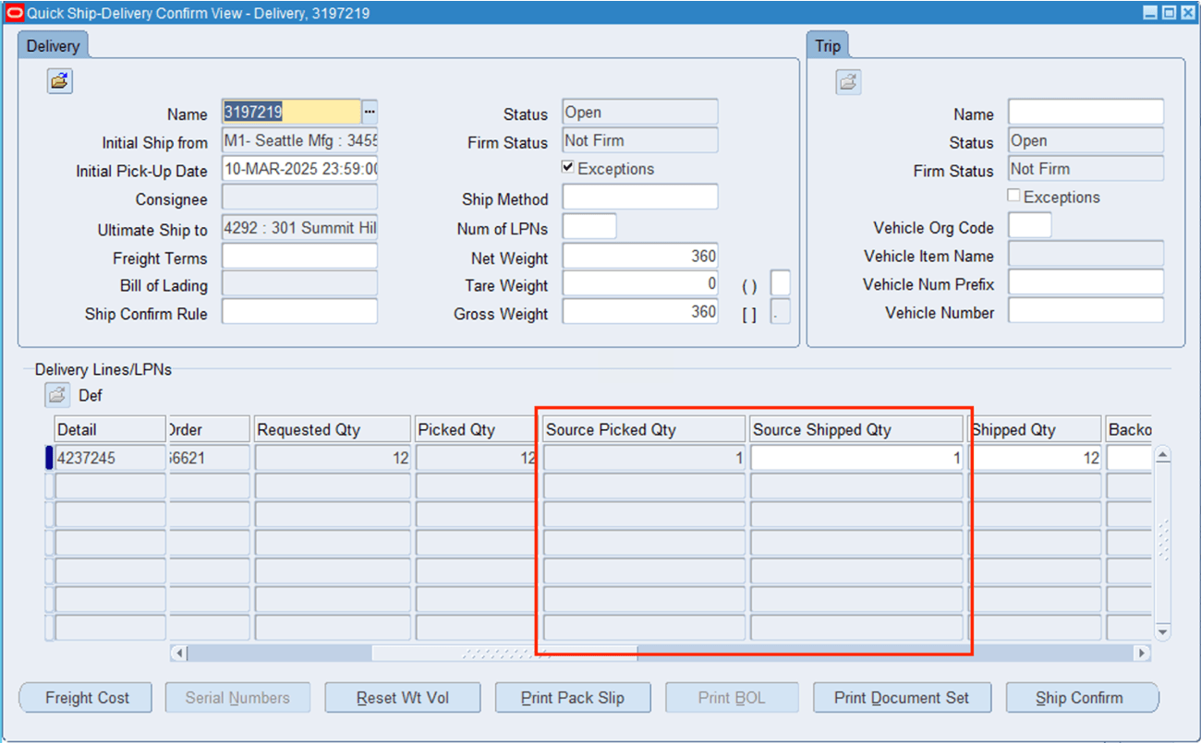Click the Freight Terms input field
Viewport: 1201px width, 743px height.
tap(299, 256)
